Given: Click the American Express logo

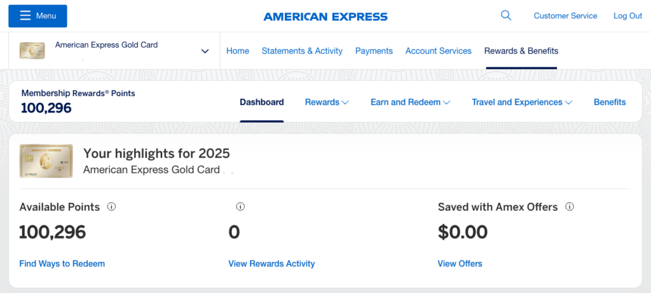Looking at the screenshot, I should 325,17.
